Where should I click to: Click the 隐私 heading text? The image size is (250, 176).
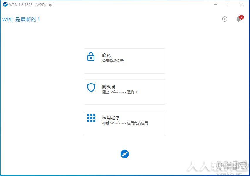tap(107, 56)
